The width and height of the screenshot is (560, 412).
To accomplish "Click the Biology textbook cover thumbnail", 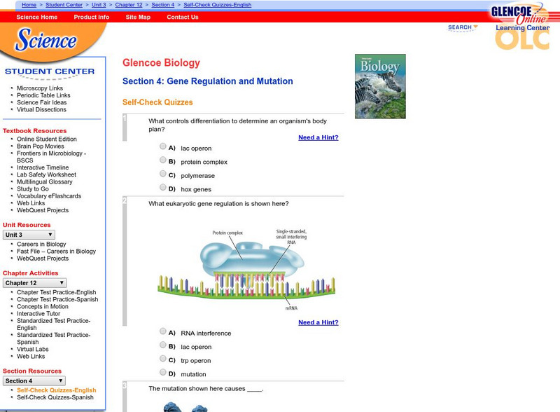I will click(x=380, y=86).
